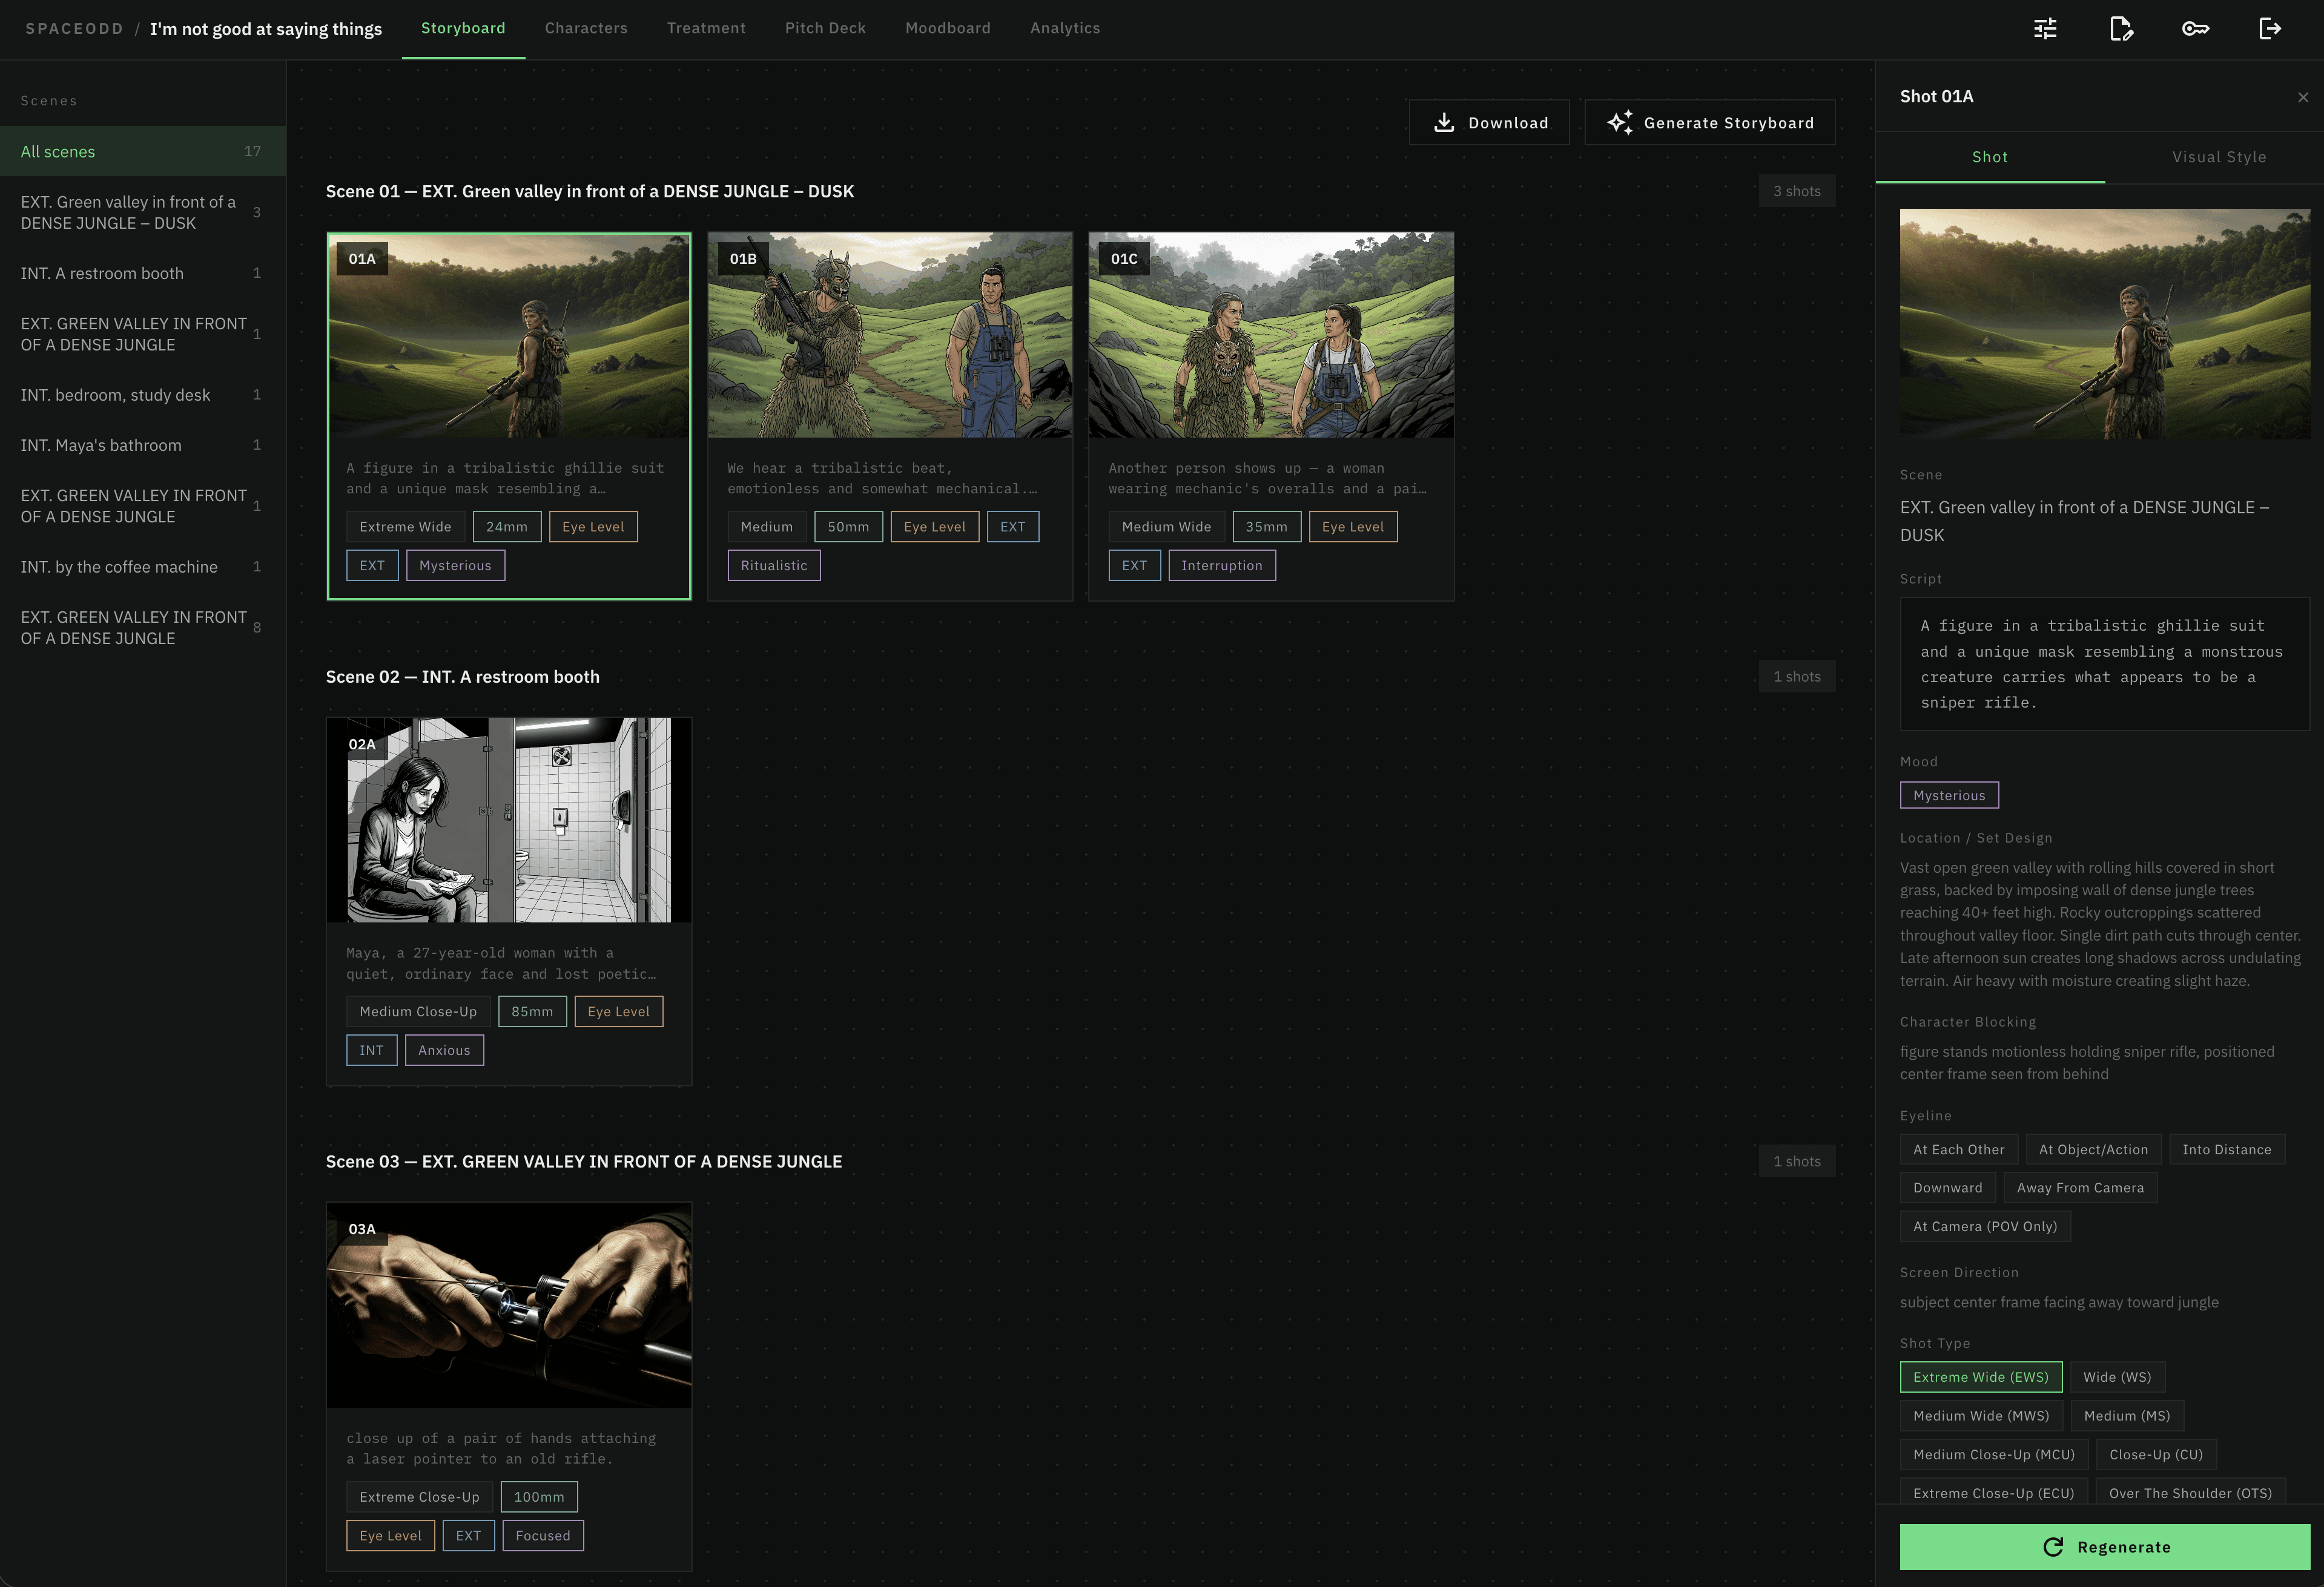Viewport: 2324px width, 1587px height.
Task: Select Wide (WS) shot type
Action: pos(2117,1377)
